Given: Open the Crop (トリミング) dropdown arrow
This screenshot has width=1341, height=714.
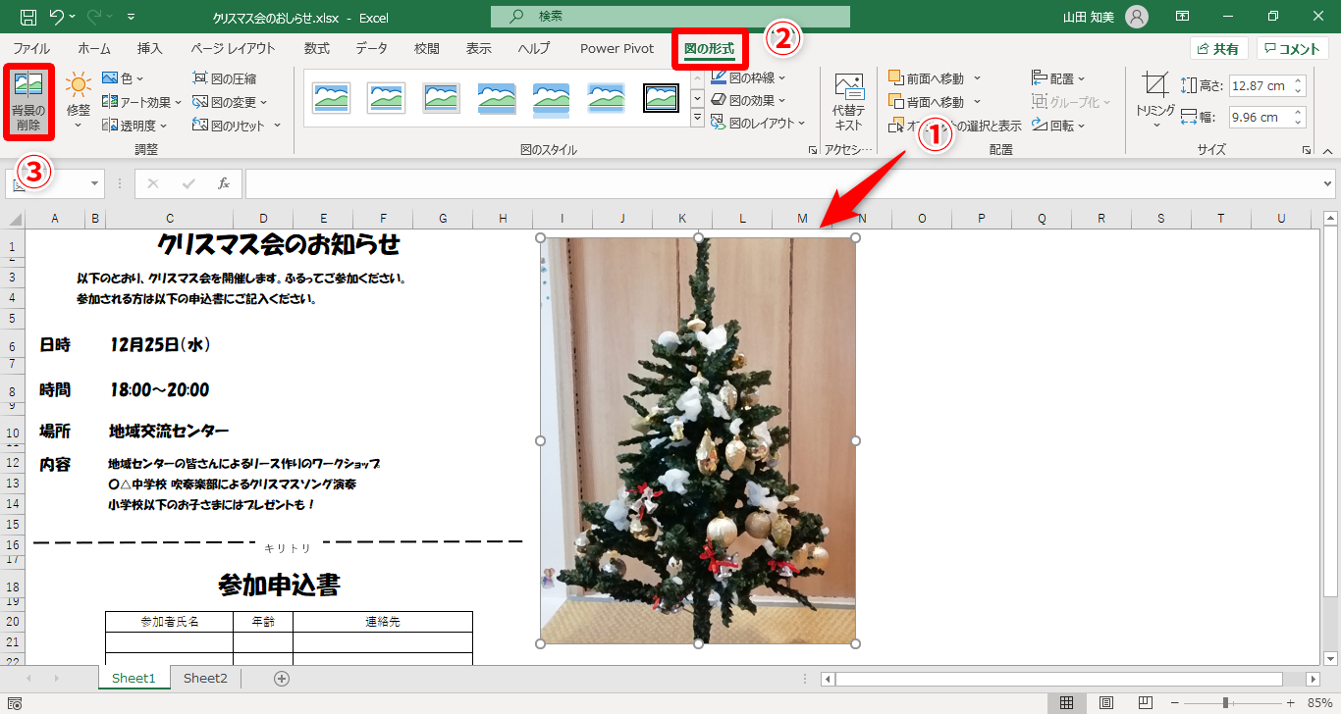Looking at the screenshot, I should pos(1155,126).
